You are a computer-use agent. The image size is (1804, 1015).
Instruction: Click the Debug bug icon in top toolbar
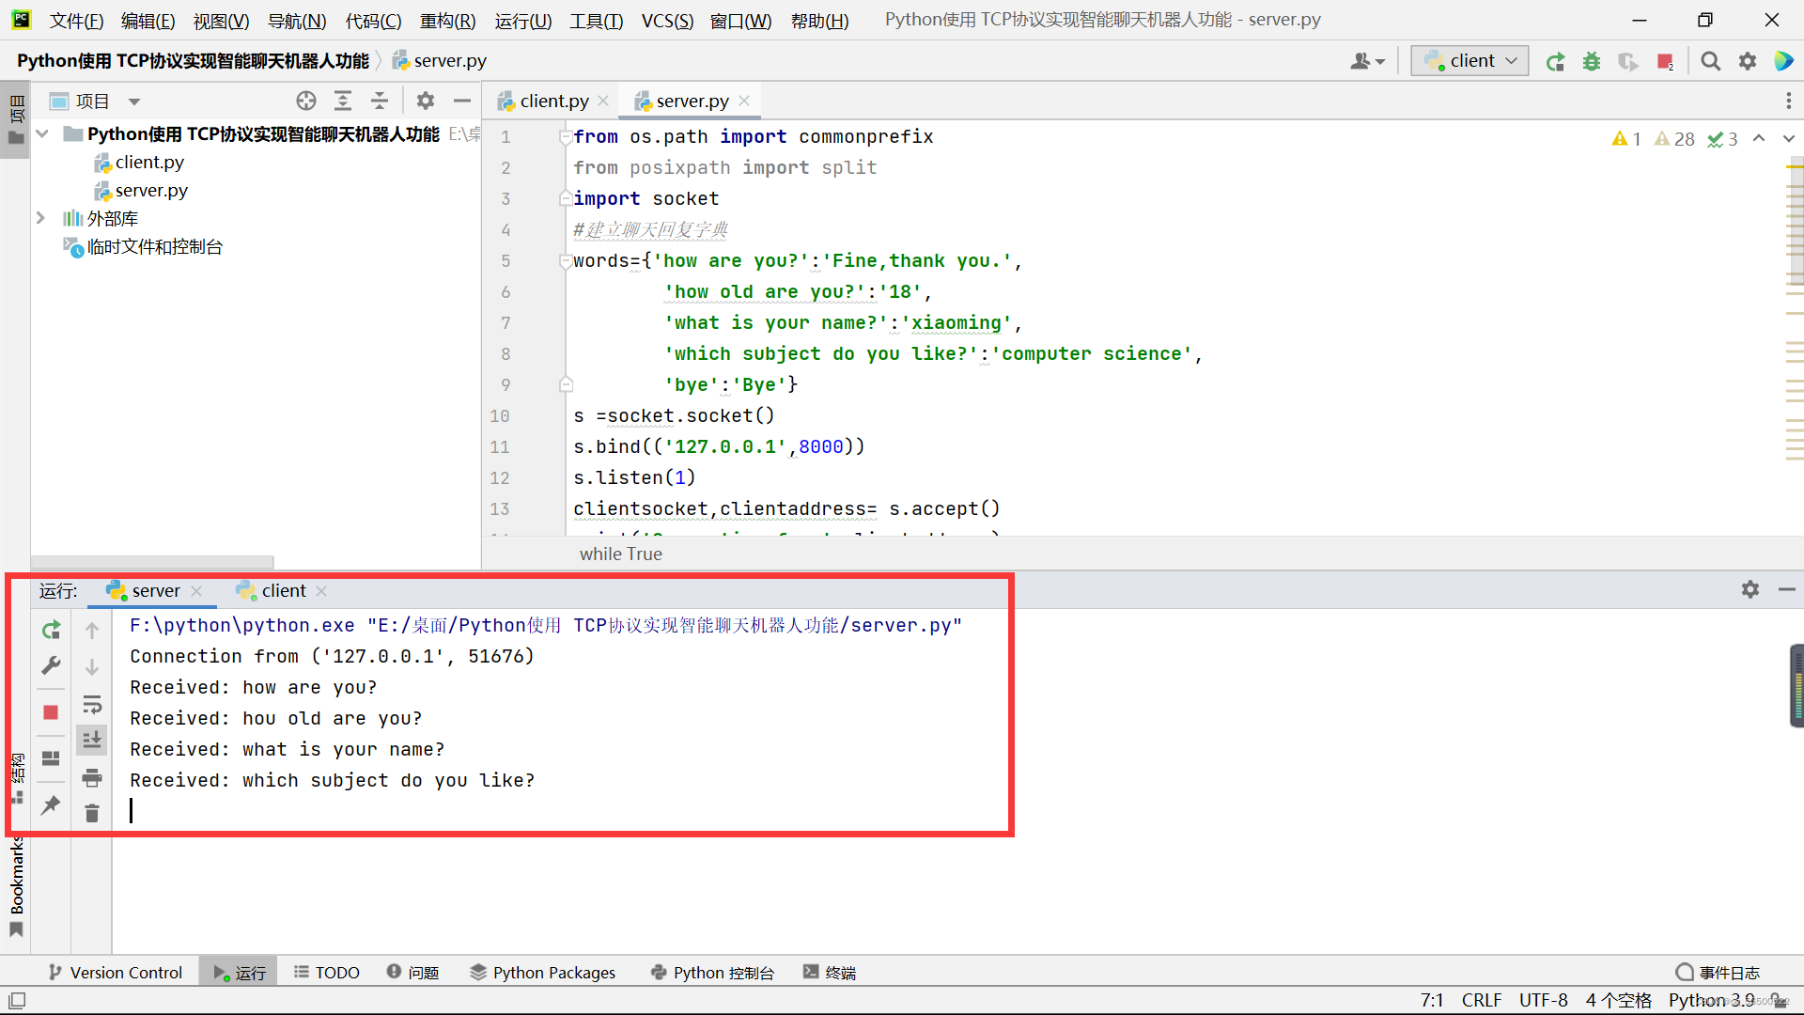tap(1592, 61)
